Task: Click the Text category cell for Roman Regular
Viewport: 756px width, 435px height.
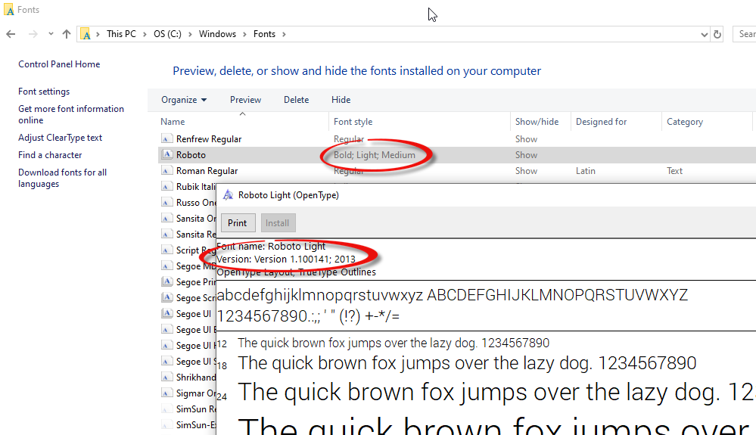Action: (x=674, y=170)
